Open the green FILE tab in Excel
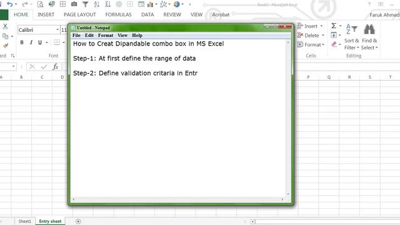The image size is (400, 225). tap(4, 15)
